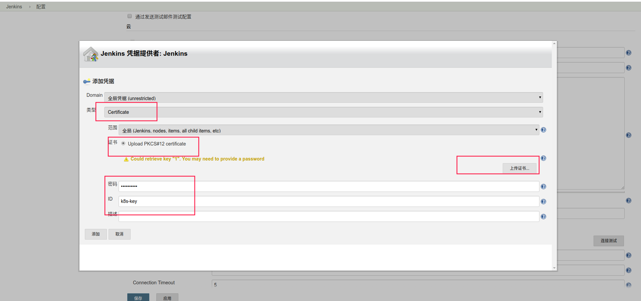This screenshot has height=301, width=641.
Task: Open the 范围 全局 scope dropdown
Action: (x=329, y=130)
